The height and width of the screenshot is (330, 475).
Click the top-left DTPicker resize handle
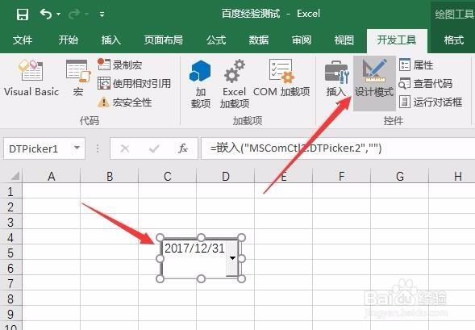click(x=160, y=237)
